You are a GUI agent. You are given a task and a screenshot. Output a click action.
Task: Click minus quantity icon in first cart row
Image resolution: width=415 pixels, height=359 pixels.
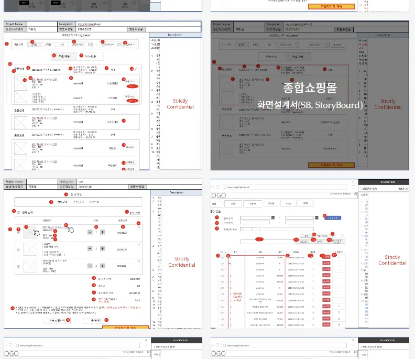pyautogui.click(x=90, y=232)
